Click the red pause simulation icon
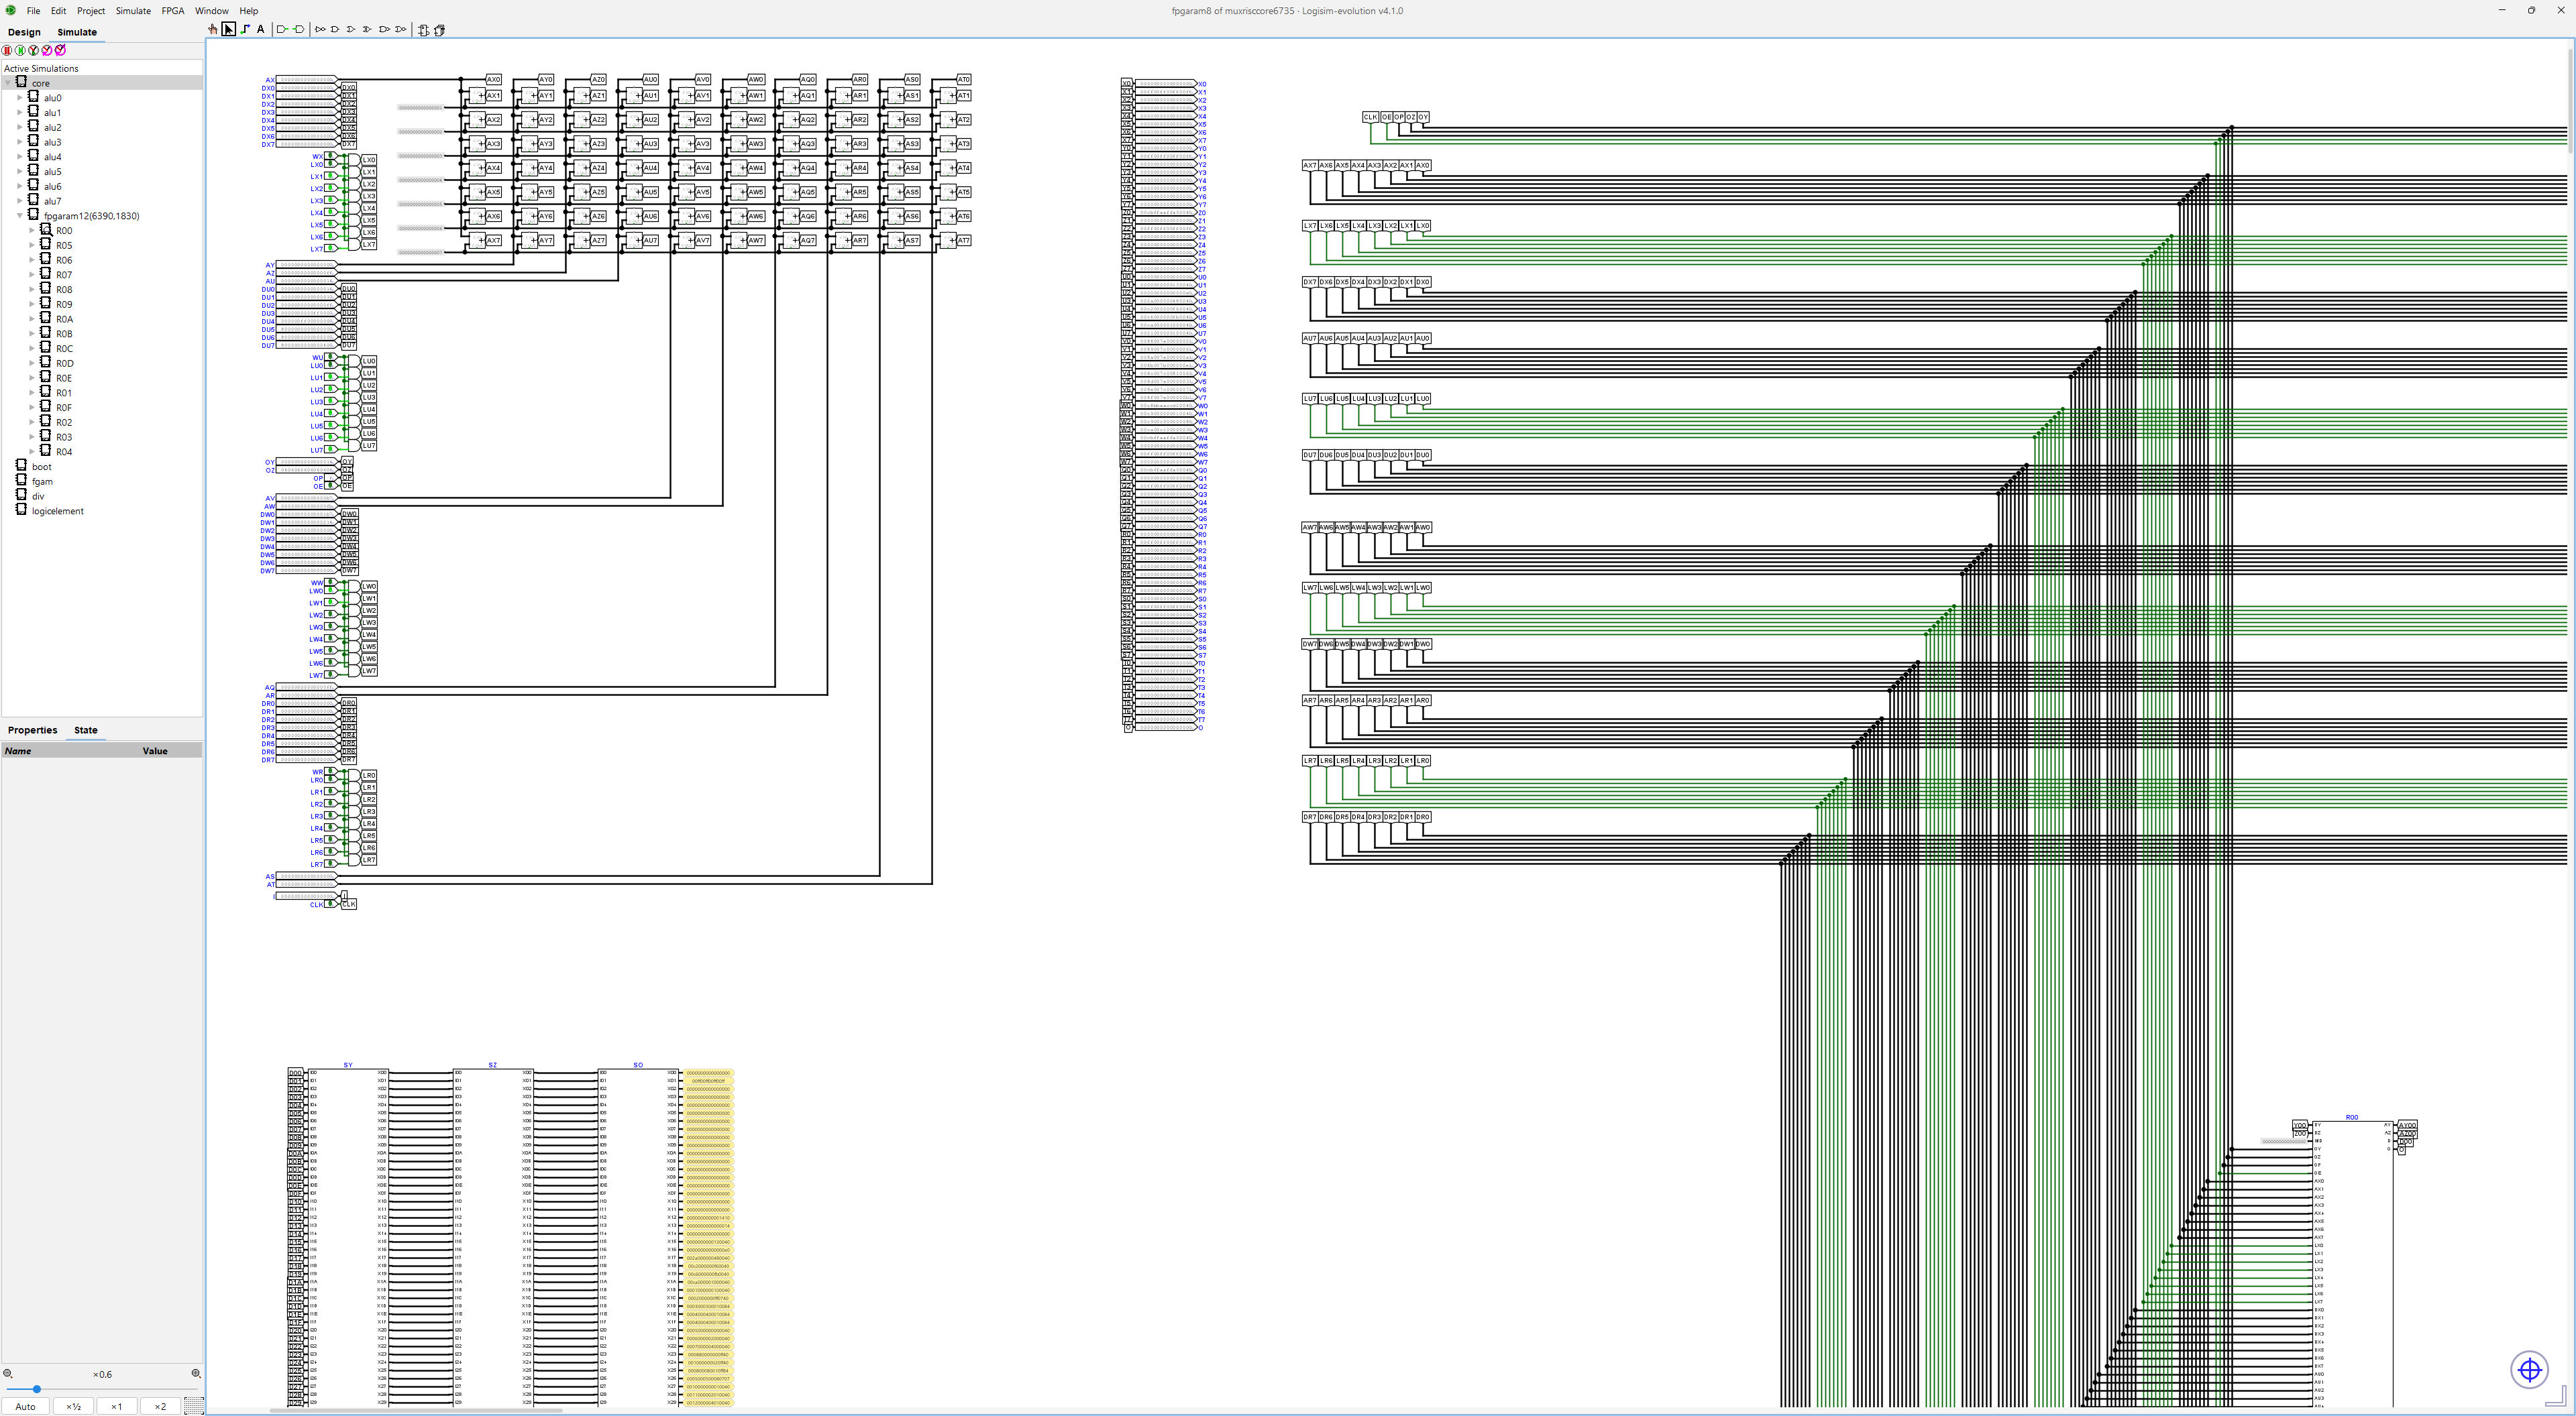The height and width of the screenshot is (1416, 2576). (x=7, y=50)
